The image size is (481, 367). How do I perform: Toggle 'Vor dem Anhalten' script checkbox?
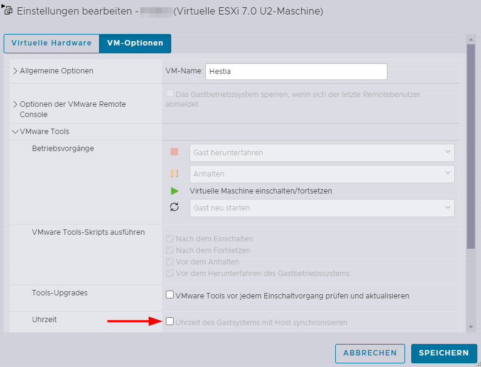pyautogui.click(x=169, y=261)
